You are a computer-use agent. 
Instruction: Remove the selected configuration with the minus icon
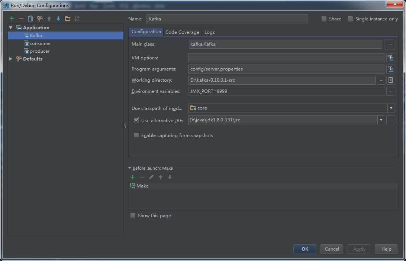(x=21, y=19)
